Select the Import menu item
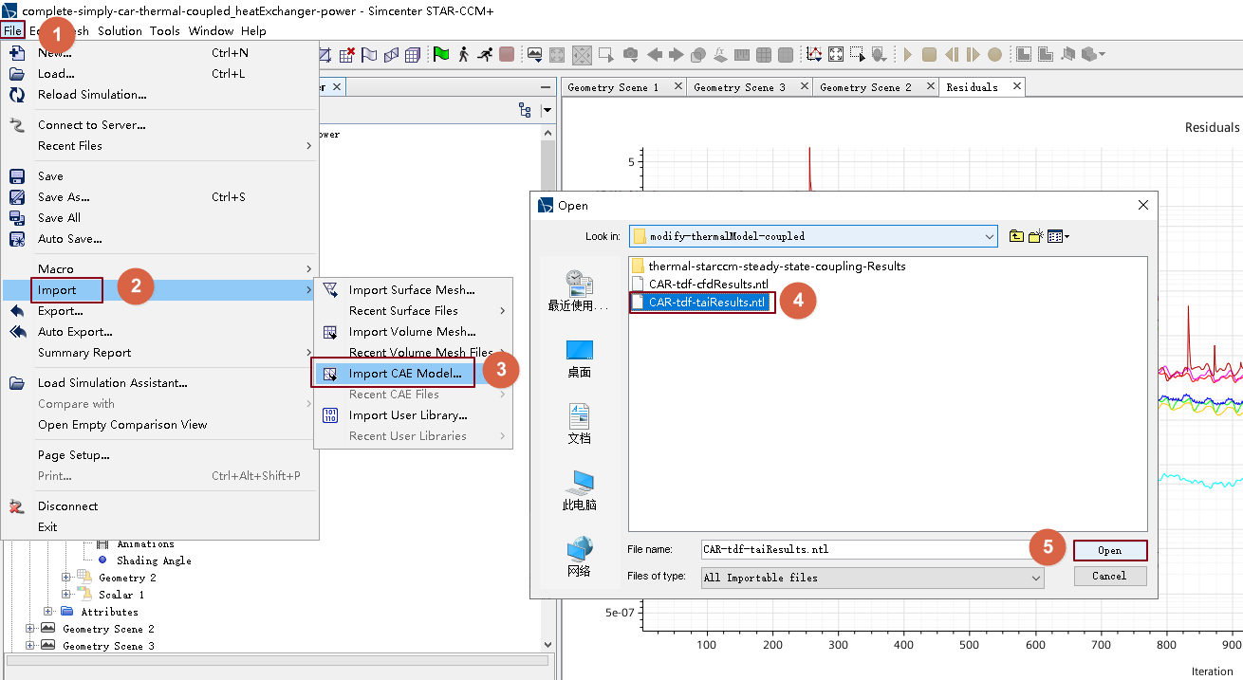1243x680 pixels. point(159,290)
